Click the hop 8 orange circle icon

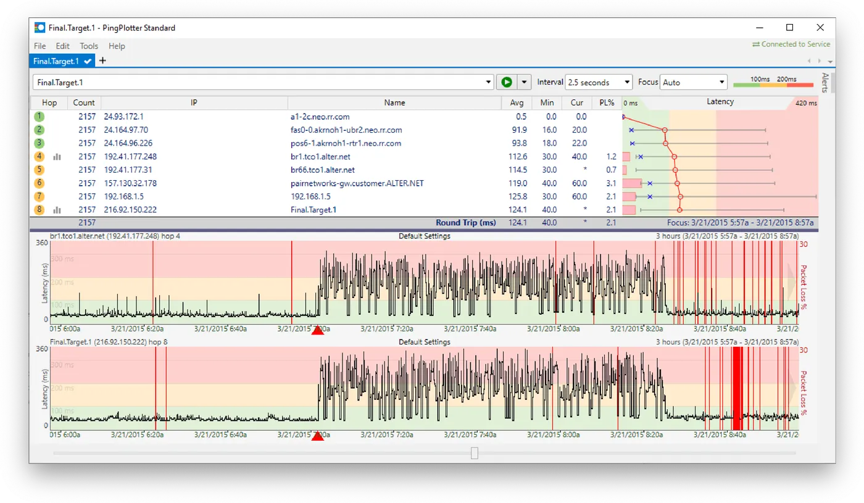pos(39,210)
